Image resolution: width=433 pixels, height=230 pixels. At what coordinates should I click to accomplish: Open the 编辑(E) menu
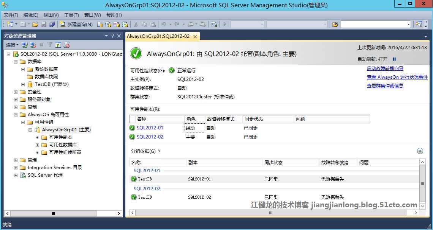(x=31, y=15)
